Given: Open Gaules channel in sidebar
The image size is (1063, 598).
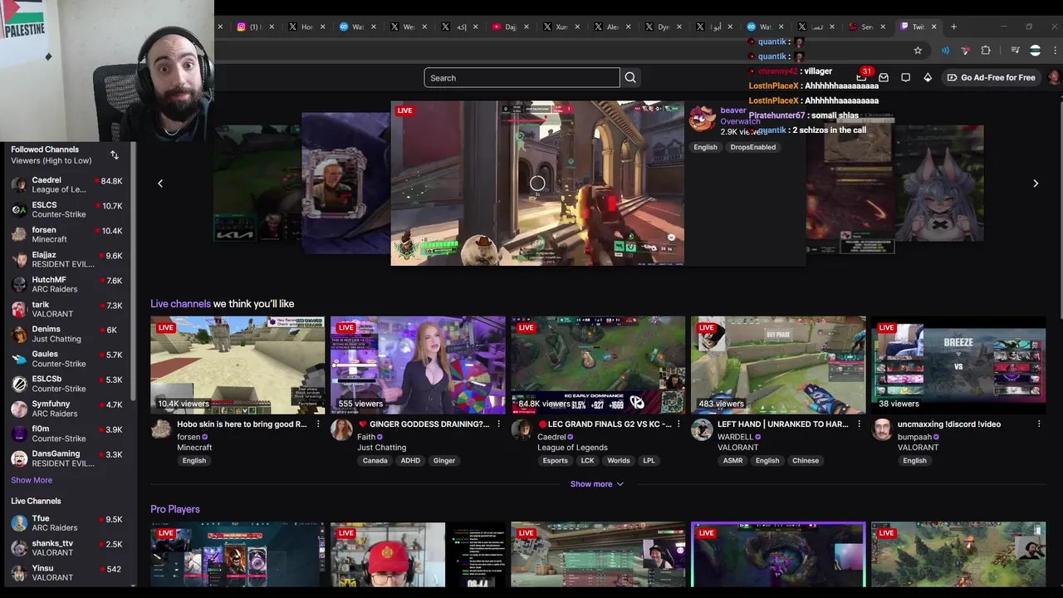Looking at the screenshot, I should pyautogui.click(x=66, y=359).
